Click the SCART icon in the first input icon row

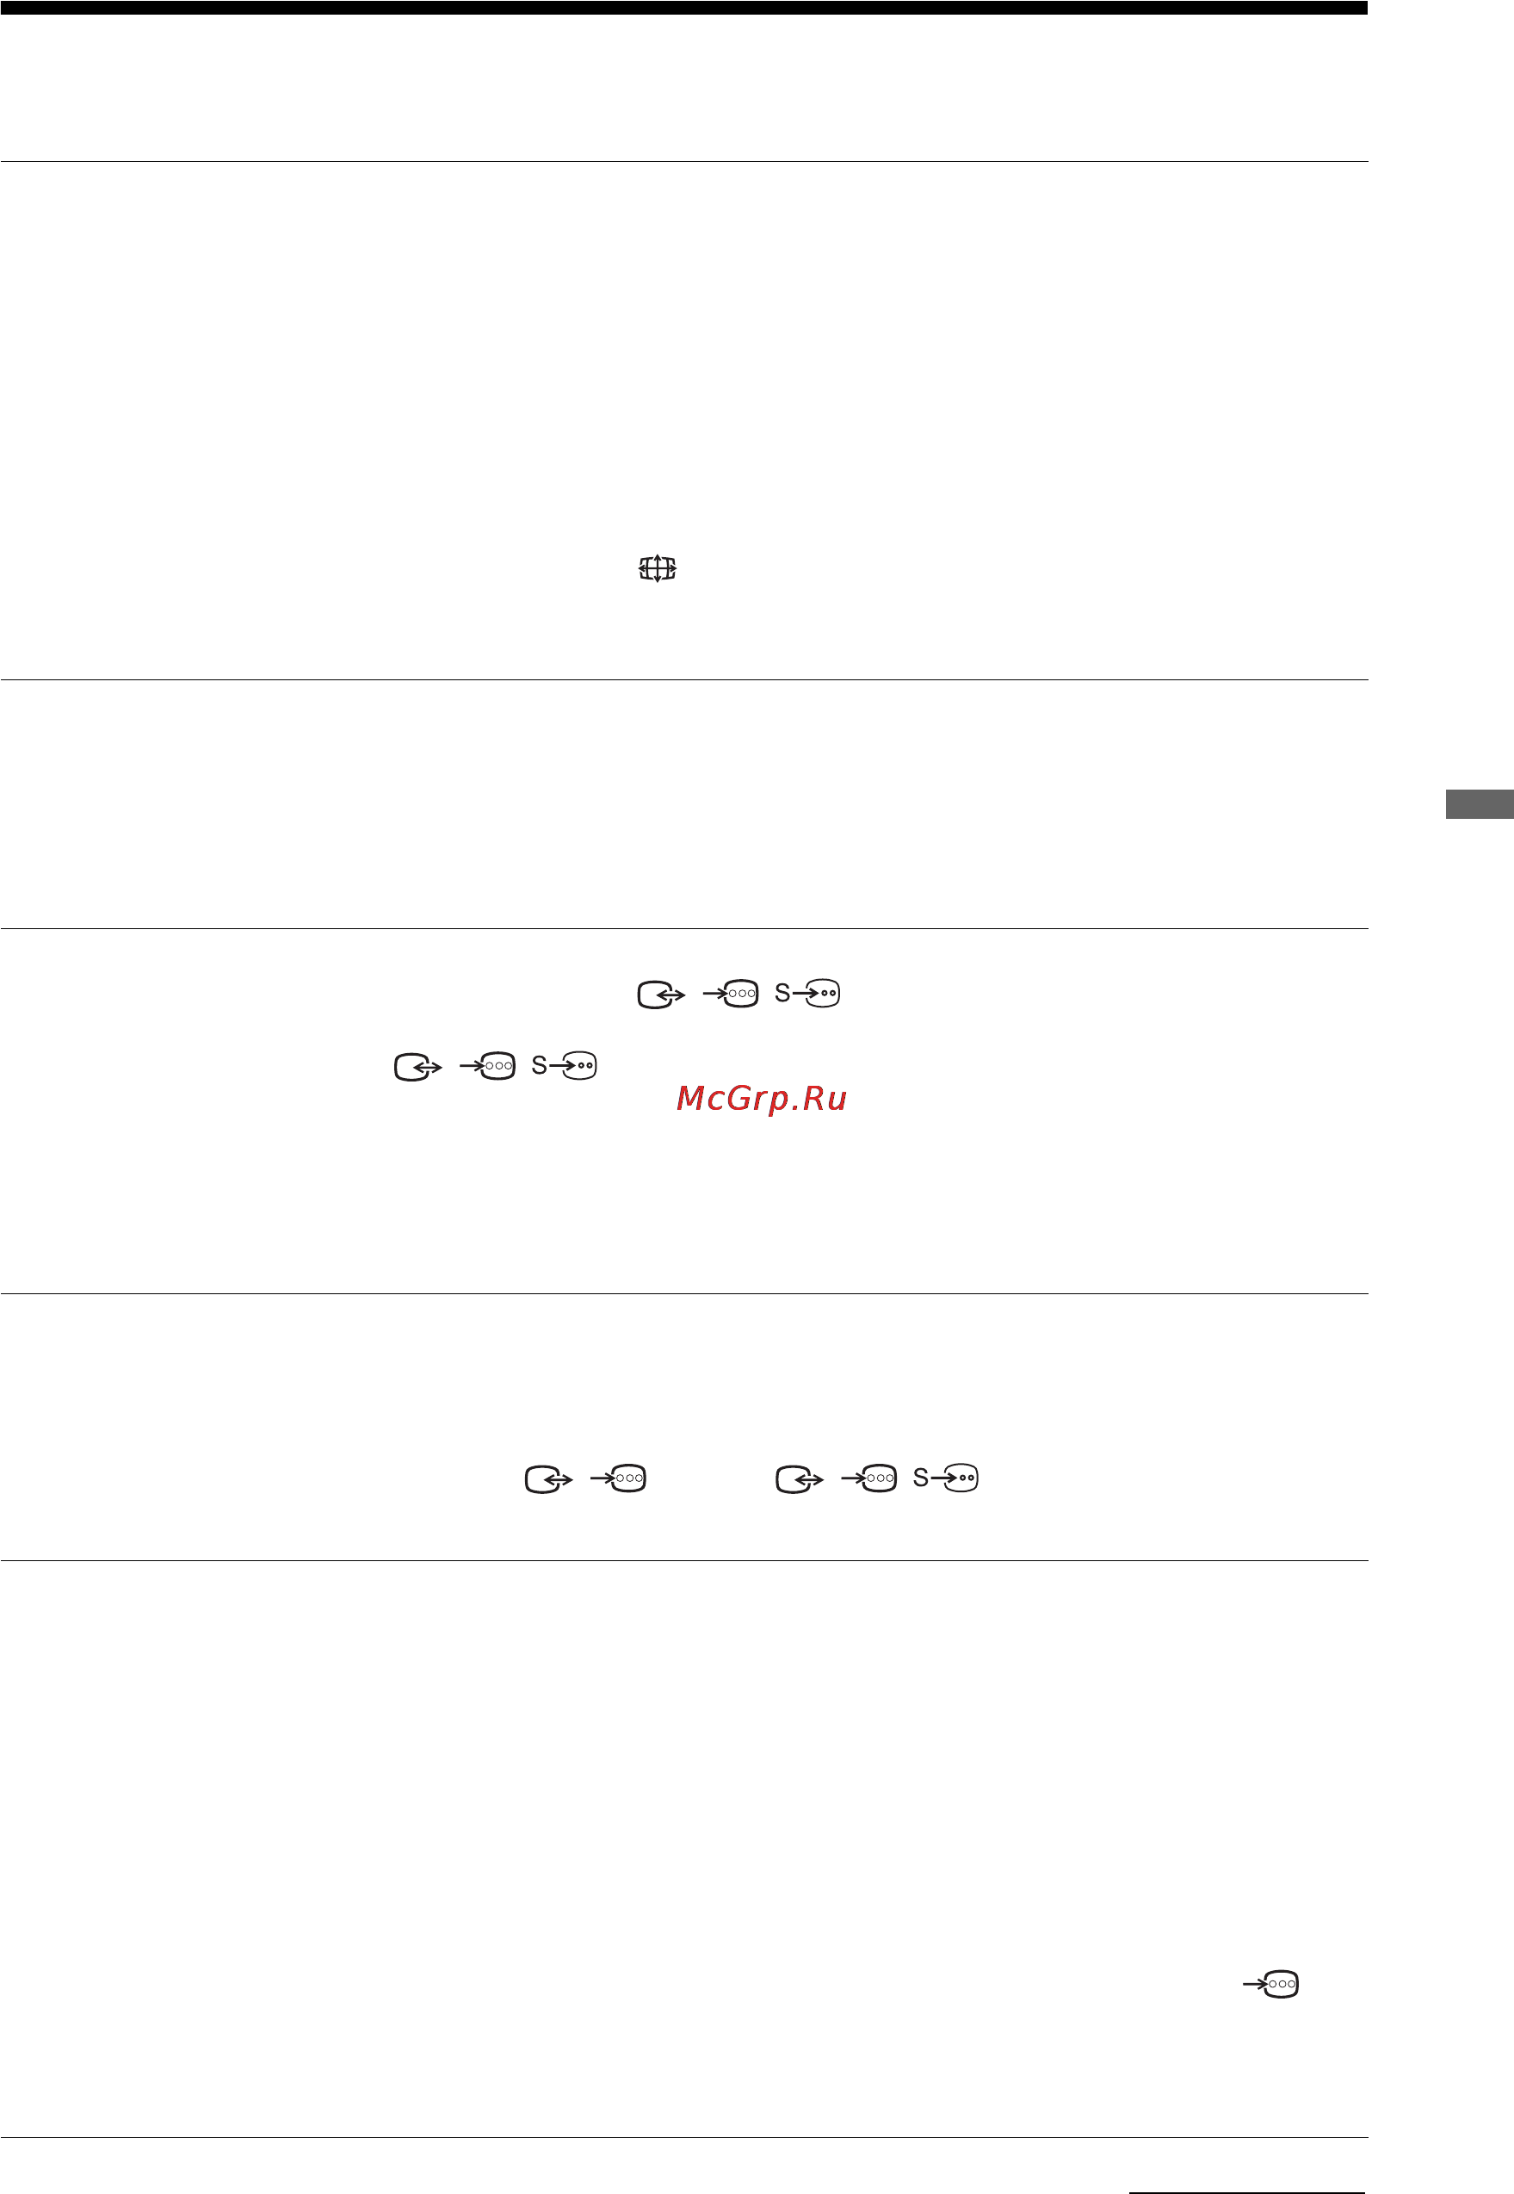[x=661, y=995]
